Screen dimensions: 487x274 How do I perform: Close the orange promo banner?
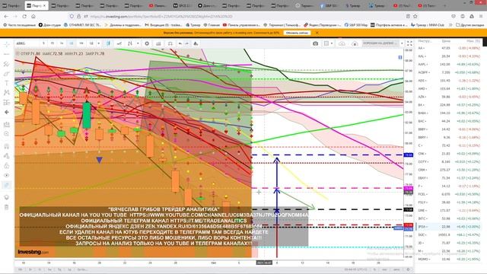(x=317, y=33)
